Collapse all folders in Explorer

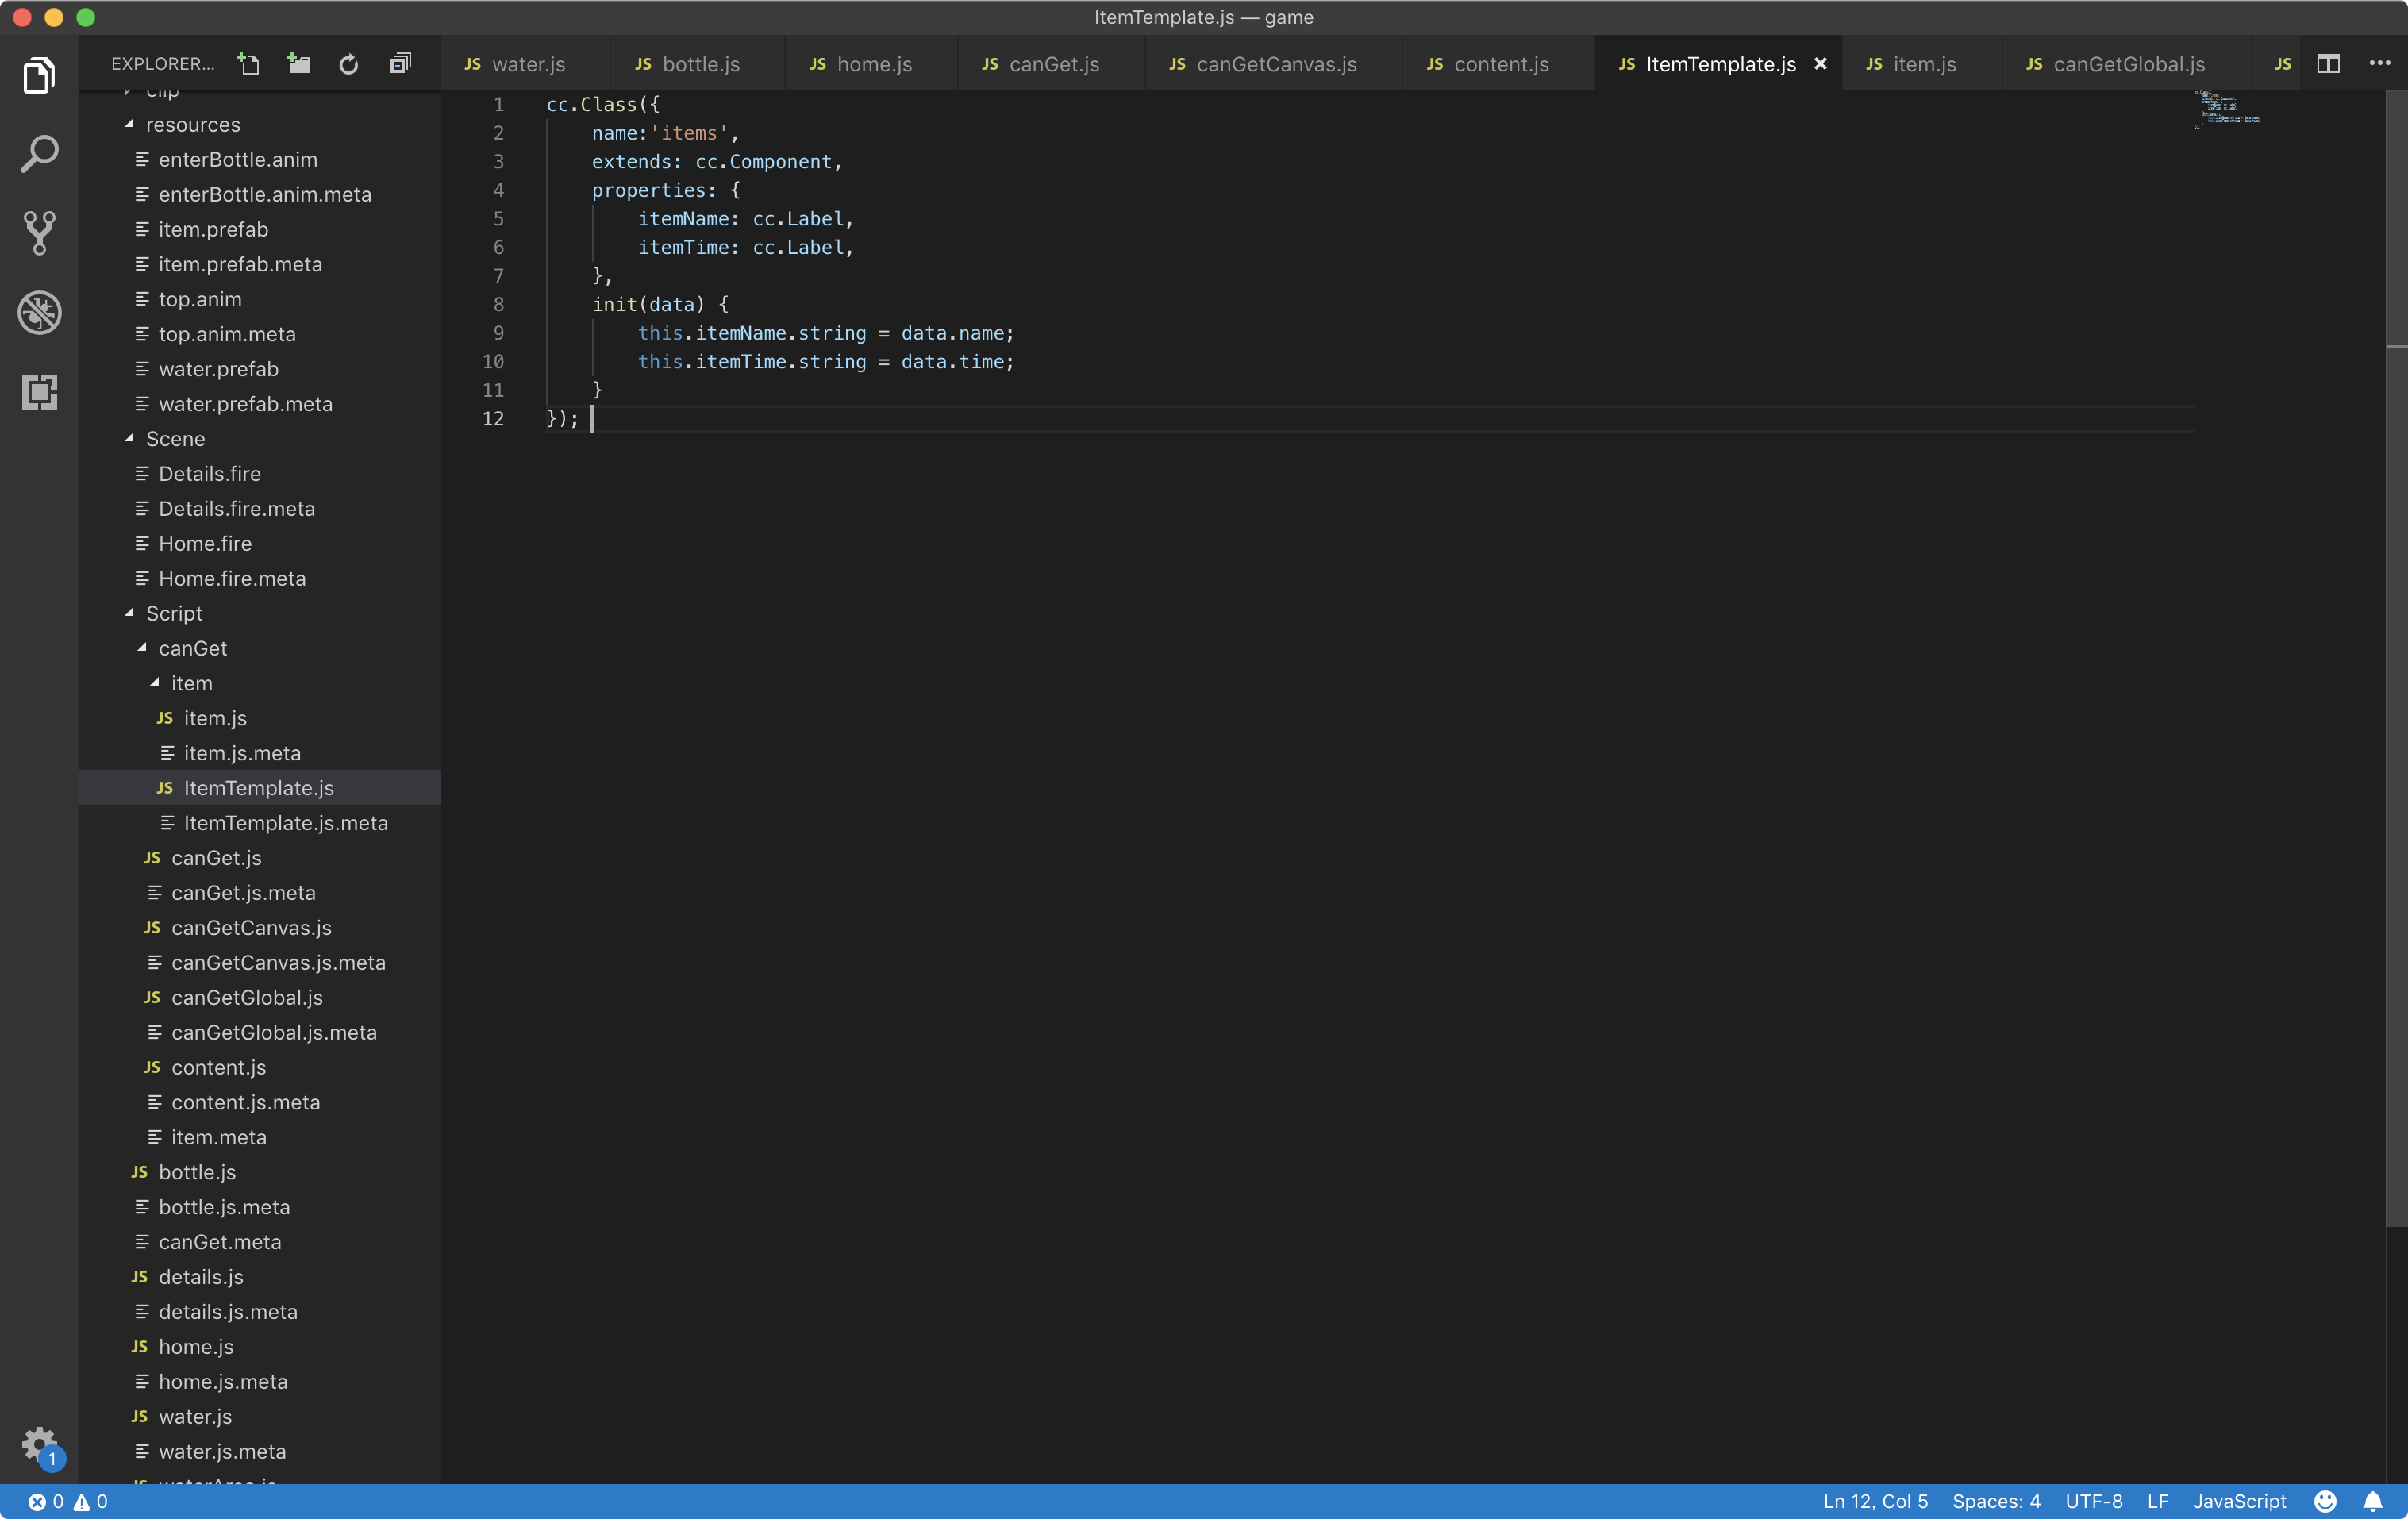click(400, 64)
